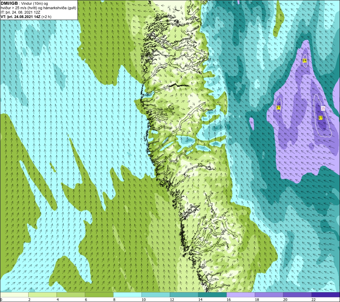Click the legend scale value 8

point(114,300)
